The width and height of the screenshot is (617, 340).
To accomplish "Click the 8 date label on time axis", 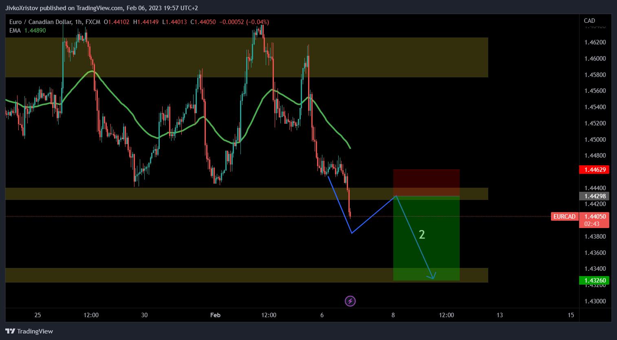I will (x=393, y=315).
